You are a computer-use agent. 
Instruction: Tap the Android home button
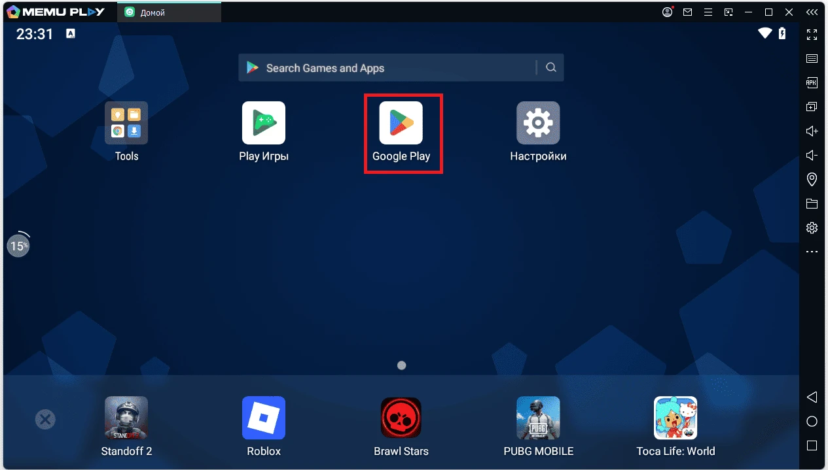coord(812,421)
